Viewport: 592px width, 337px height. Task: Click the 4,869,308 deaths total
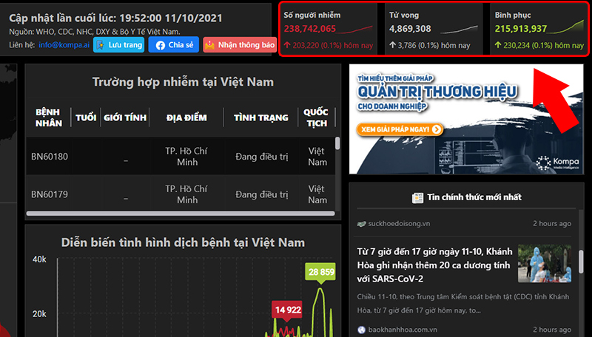coord(410,29)
